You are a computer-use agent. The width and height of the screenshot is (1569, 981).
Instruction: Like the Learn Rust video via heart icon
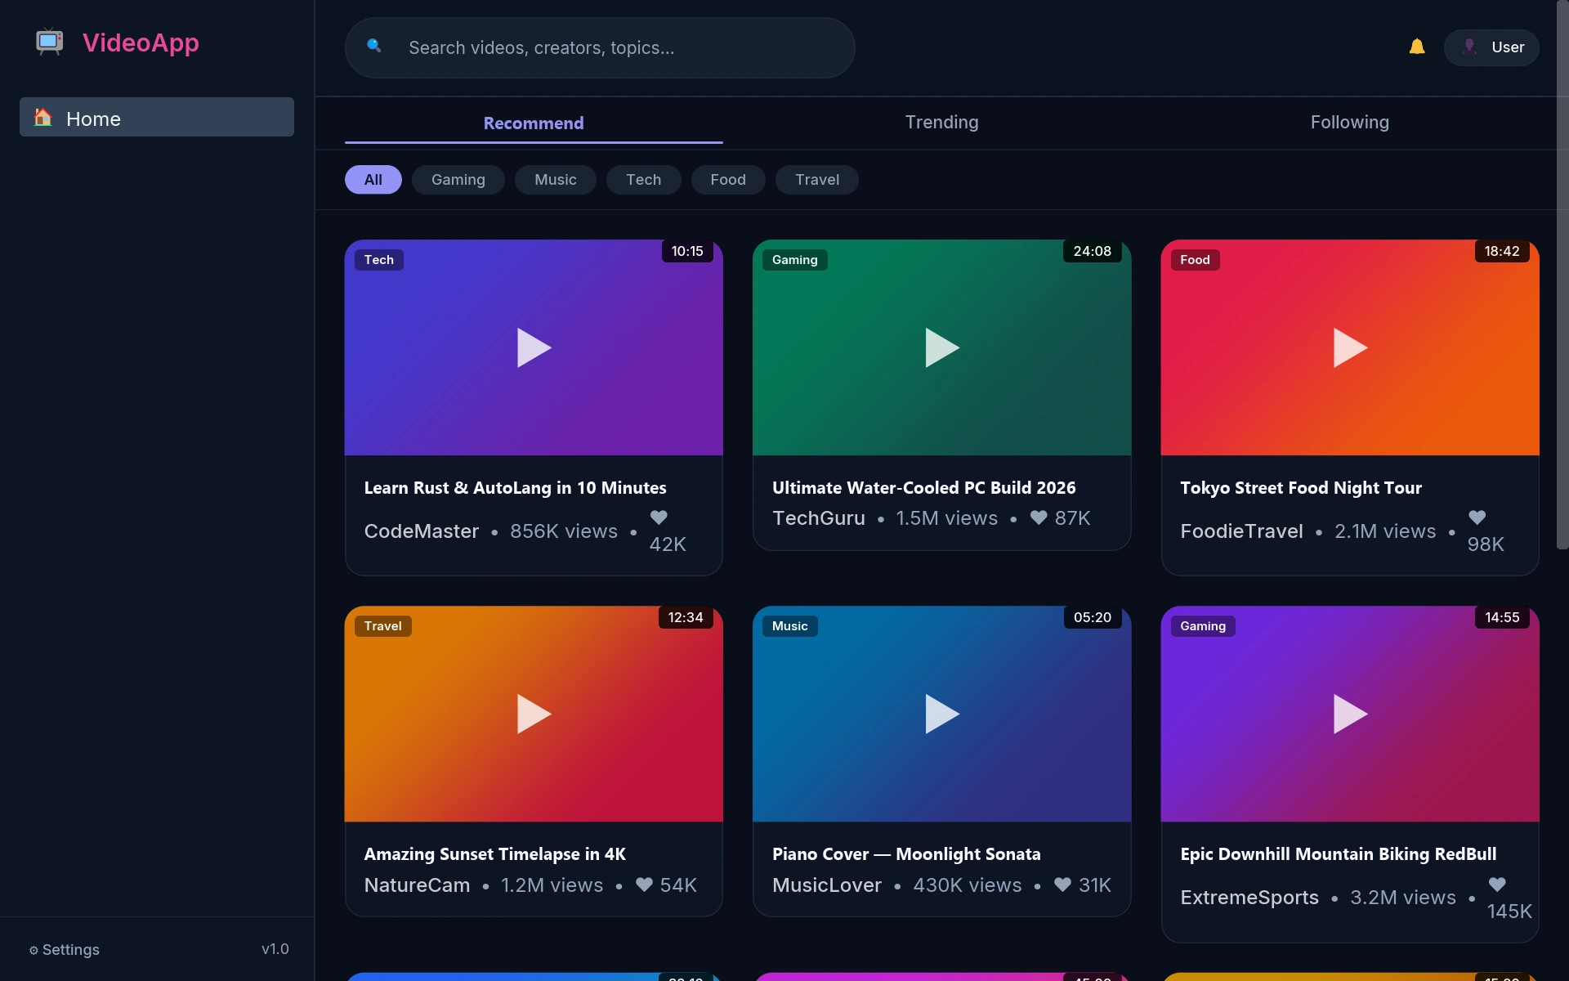click(659, 517)
